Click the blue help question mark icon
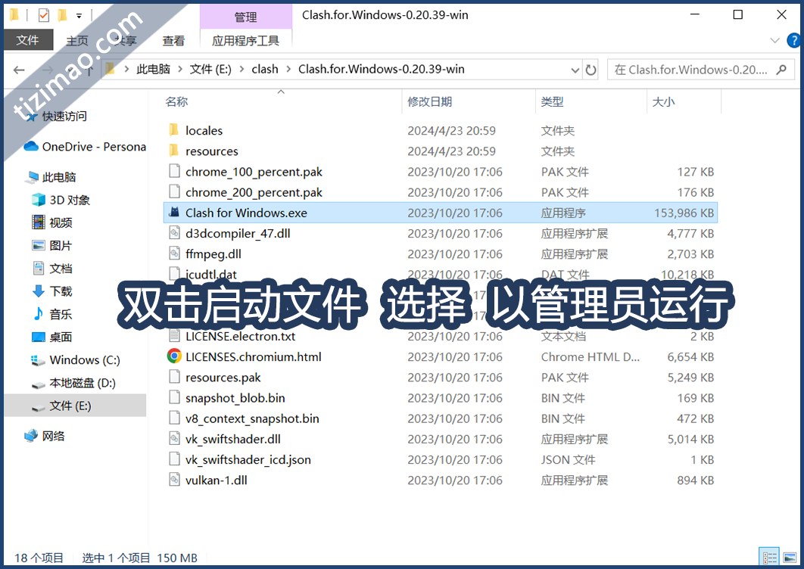804x569 pixels. click(794, 40)
